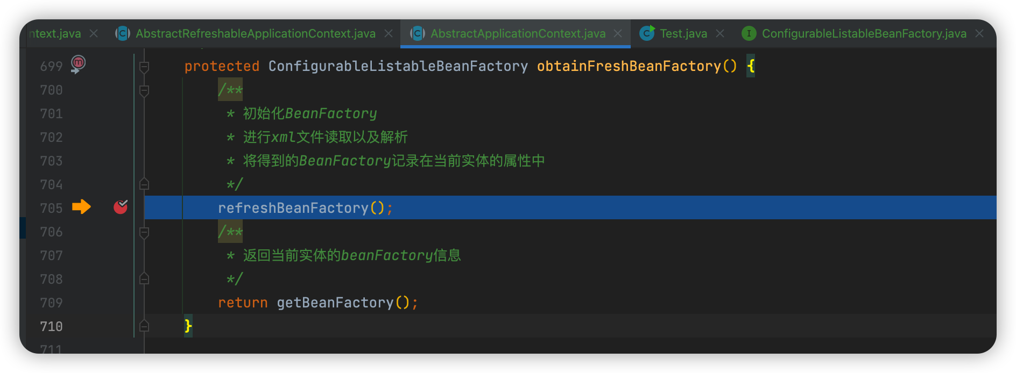Collapse the comment fold marker at line 706
The height and width of the screenshot is (373, 1016).
tap(144, 232)
